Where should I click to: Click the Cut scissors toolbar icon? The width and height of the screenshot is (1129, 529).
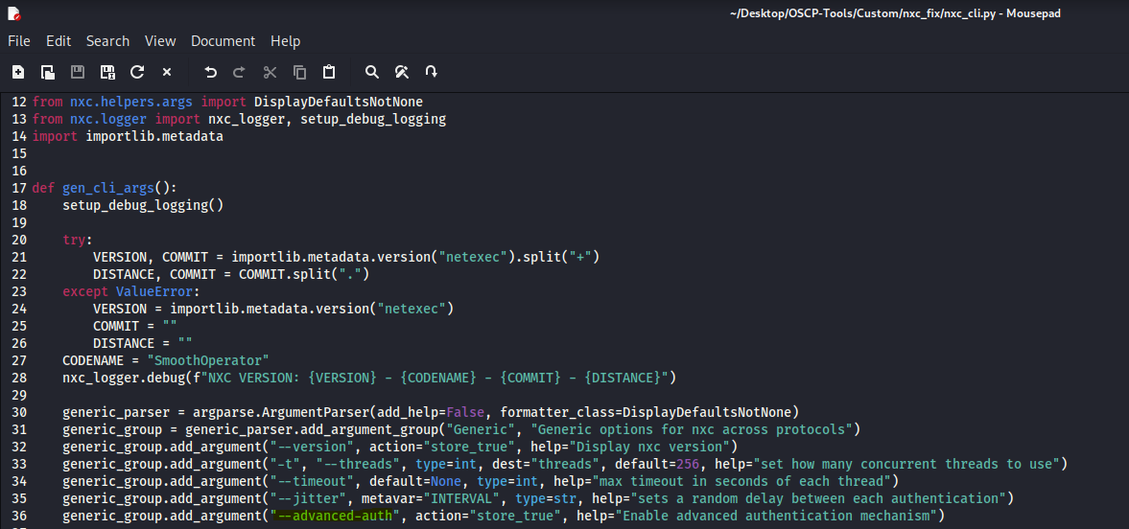click(x=270, y=72)
